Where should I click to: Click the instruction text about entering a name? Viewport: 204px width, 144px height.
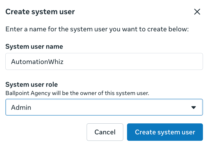pyautogui.click(x=97, y=29)
